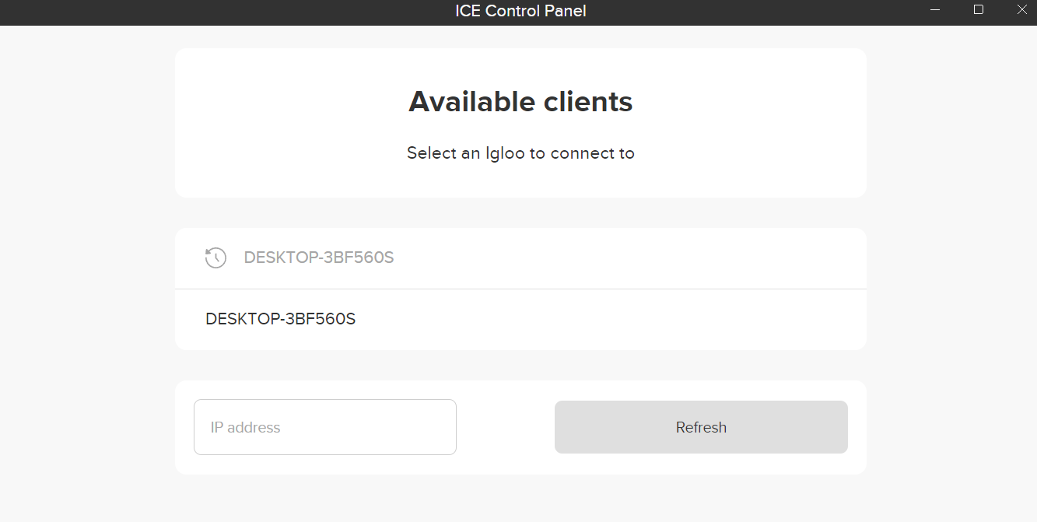Click the Available clients heading
This screenshot has width=1037, height=522.
click(520, 101)
